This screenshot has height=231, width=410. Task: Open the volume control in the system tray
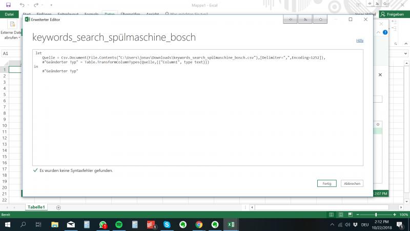[347, 224]
